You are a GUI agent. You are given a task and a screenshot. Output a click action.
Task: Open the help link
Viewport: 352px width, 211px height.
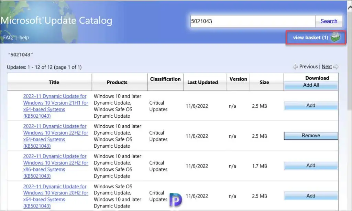24,38
